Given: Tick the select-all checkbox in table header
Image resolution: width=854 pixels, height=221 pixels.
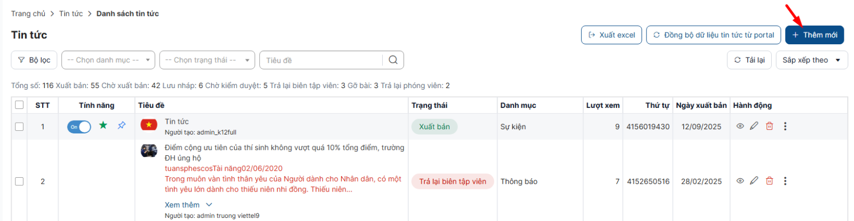Looking at the screenshot, I should [19, 105].
